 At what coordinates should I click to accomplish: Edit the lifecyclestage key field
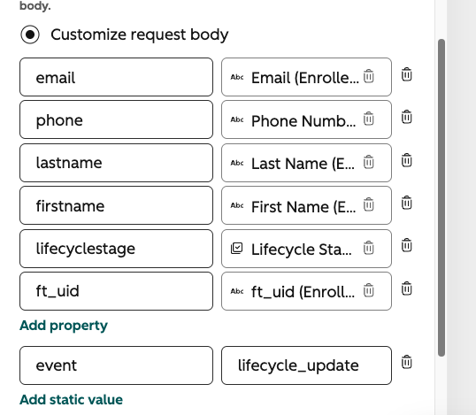click(116, 249)
